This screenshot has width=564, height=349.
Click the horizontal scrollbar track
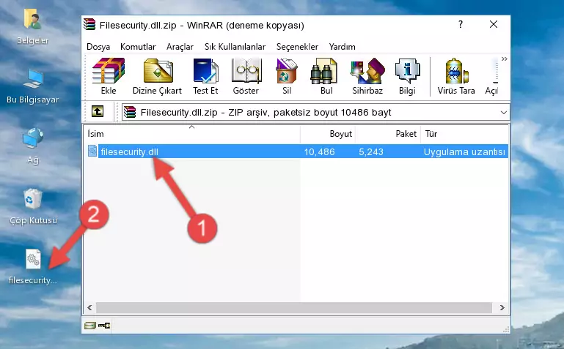[x=293, y=308]
